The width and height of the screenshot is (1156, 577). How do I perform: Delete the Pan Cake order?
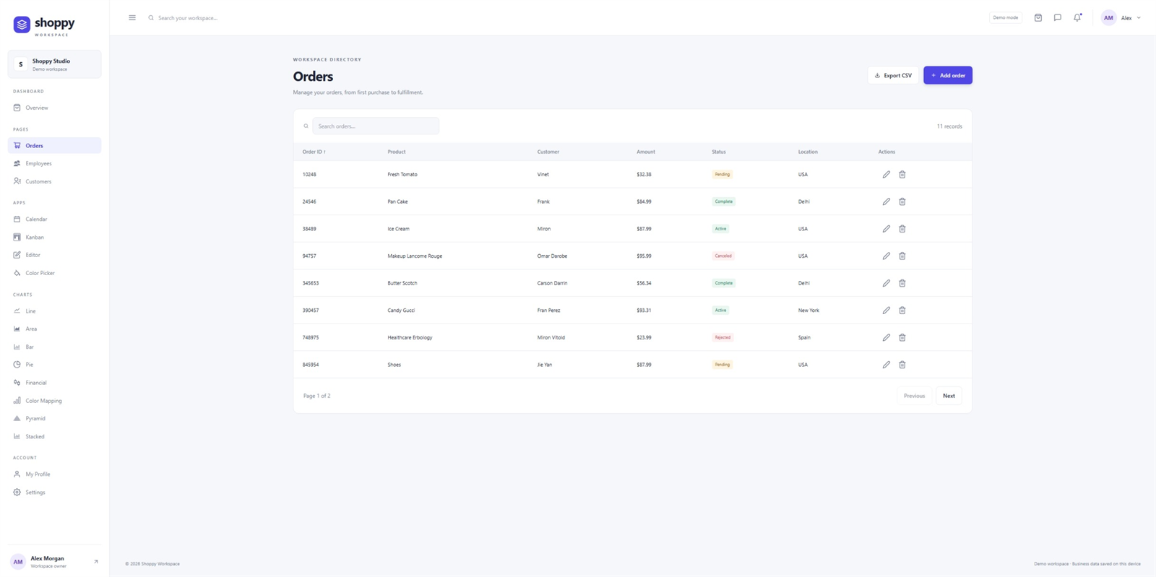pyautogui.click(x=902, y=201)
